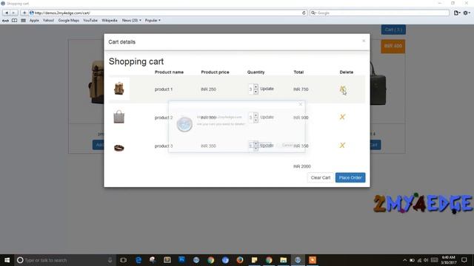Click Update for product 3

coord(267,146)
